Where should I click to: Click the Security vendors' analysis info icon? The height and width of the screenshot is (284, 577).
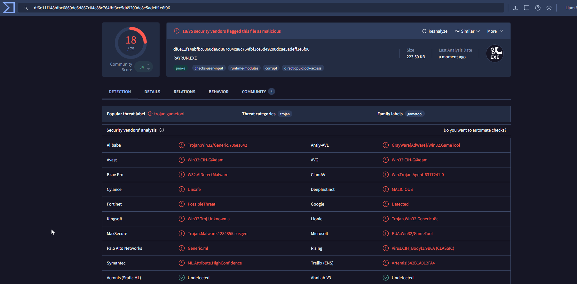tap(162, 130)
